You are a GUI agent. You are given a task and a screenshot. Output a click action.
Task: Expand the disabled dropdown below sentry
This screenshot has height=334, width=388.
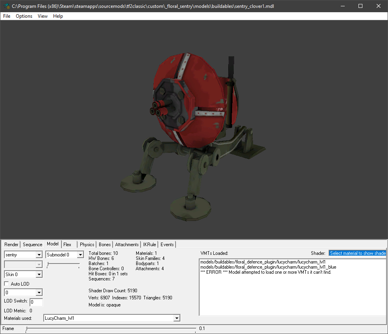[x=39, y=265]
